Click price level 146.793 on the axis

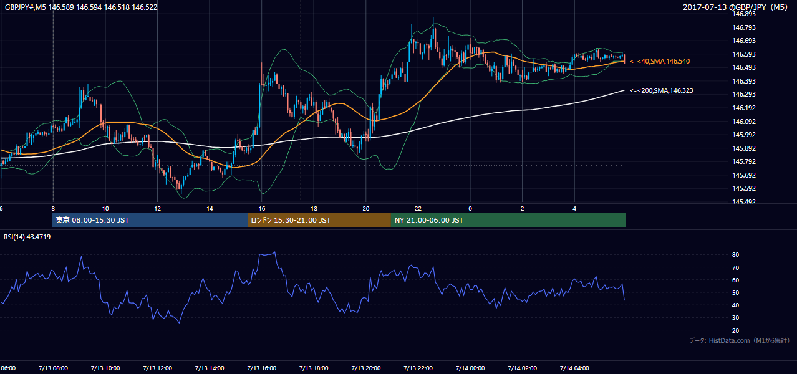coord(743,27)
